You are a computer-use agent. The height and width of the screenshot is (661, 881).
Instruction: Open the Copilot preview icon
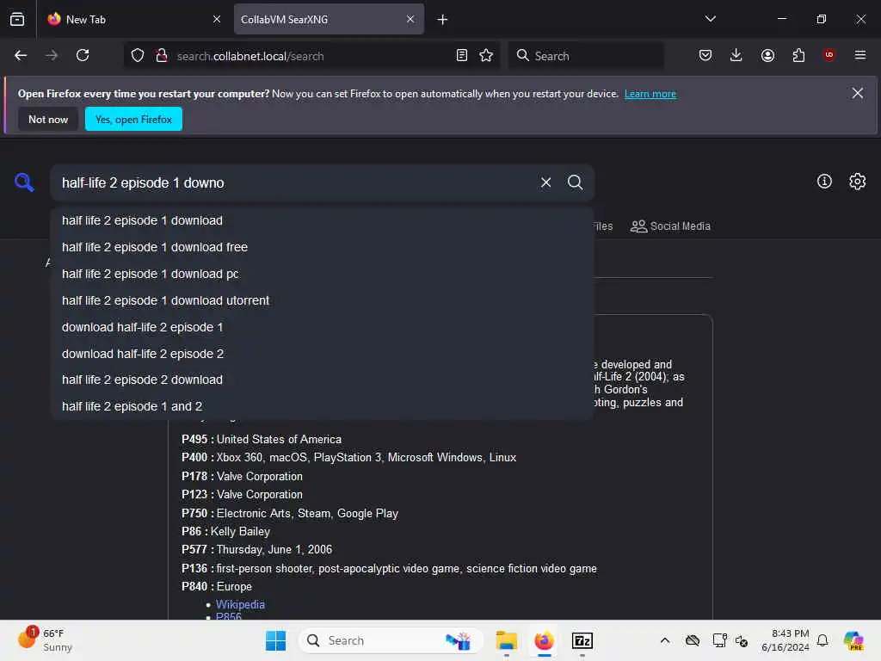point(853,640)
